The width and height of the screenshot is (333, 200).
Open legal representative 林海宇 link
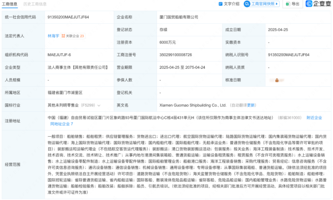coord(53,36)
